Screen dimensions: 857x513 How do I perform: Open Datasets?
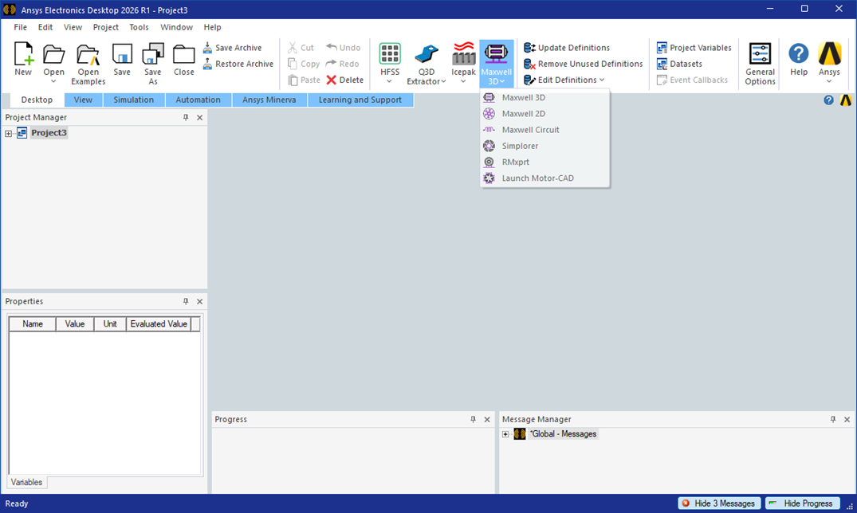point(679,64)
